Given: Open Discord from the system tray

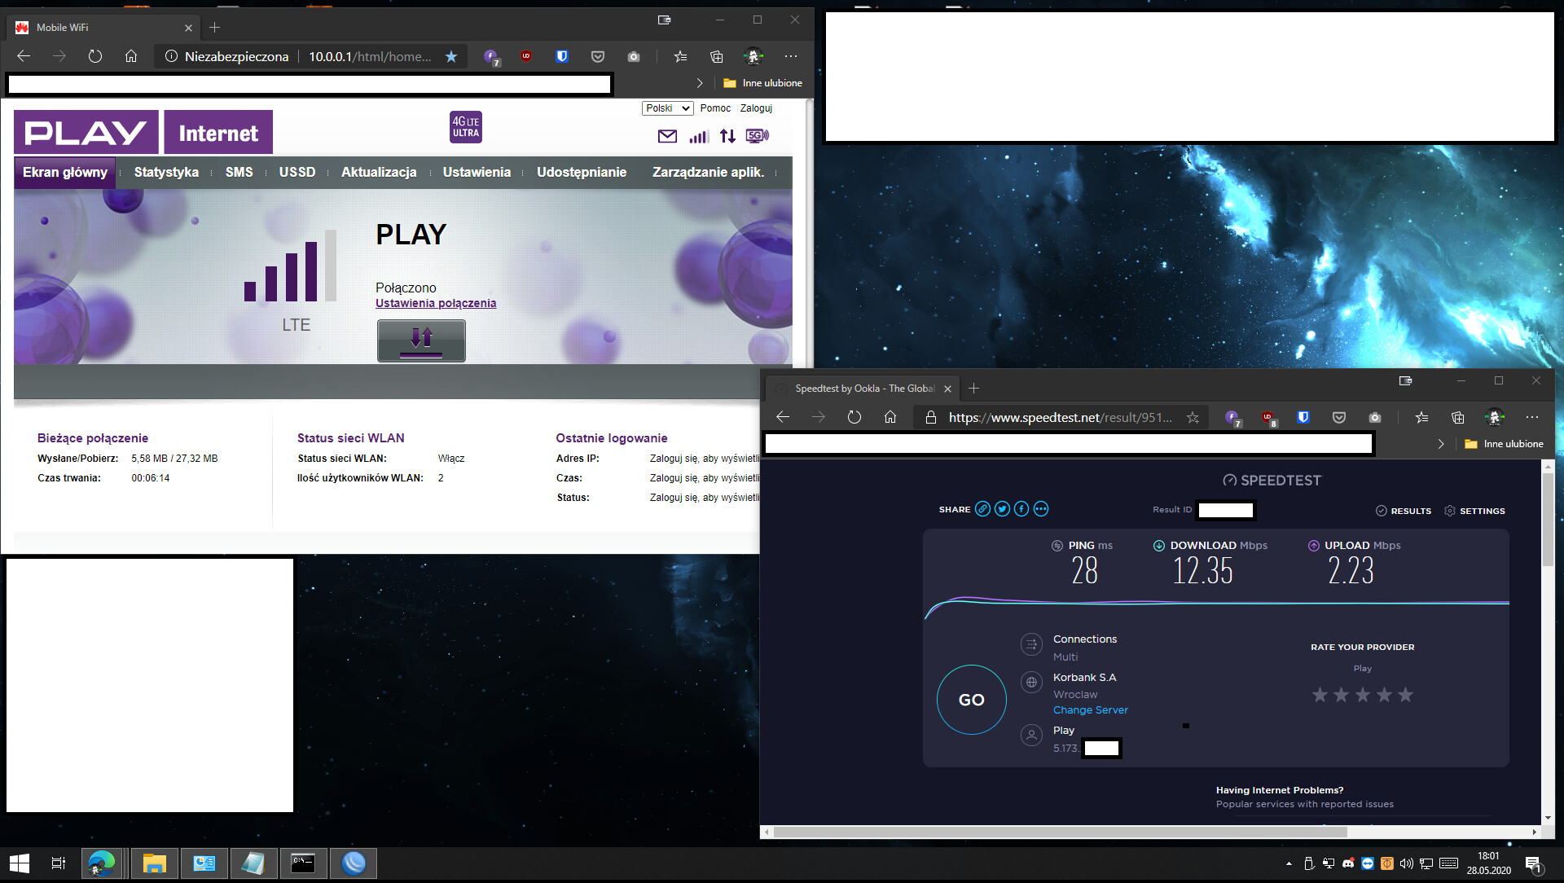Looking at the screenshot, I should (x=1348, y=863).
